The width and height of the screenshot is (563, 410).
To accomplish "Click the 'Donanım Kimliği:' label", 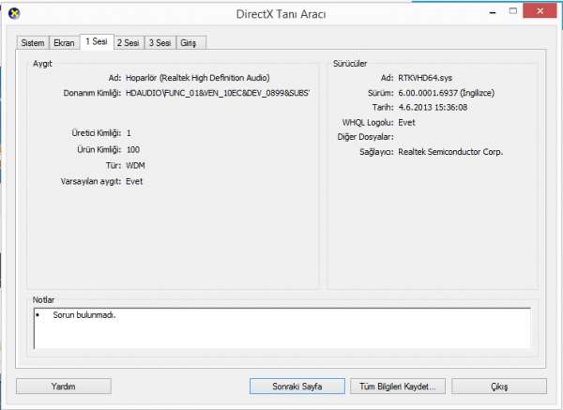I will click(x=92, y=93).
